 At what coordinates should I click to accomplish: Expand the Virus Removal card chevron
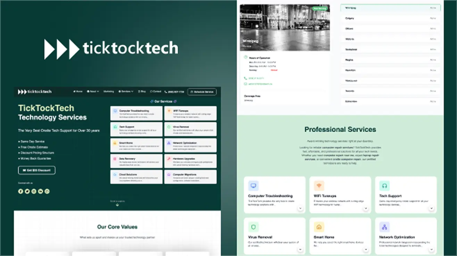[x=300, y=250]
